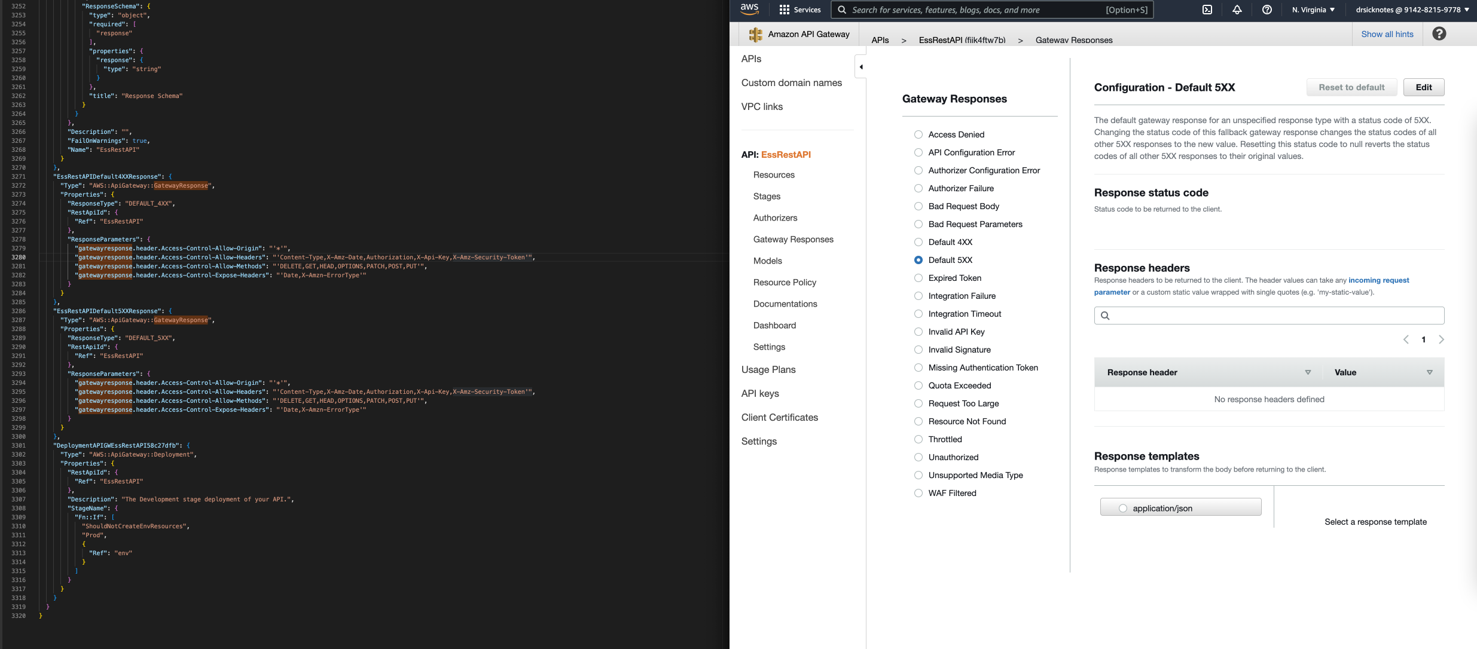
Task: Go home via the AWS logo
Action: (750, 9)
